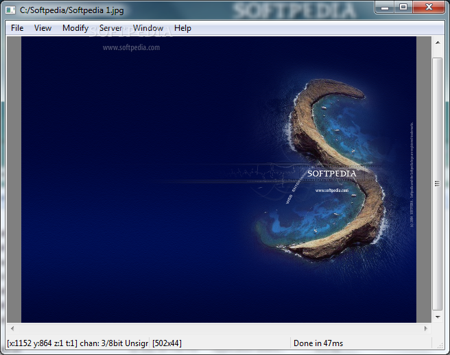This screenshot has height=355, width=450.
Task: Click the horizontal scrollbar left arrow
Action: coord(12,329)
